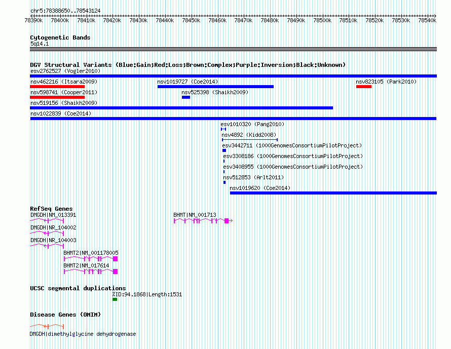The width and height of the screenshot is (451, 349).
Task: Click the nsv4892 (Kidd2008) label text
Action: [x=249, y=135]
